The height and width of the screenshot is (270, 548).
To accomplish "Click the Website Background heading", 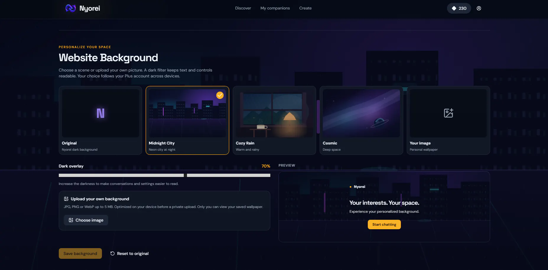I will (108, 58).
